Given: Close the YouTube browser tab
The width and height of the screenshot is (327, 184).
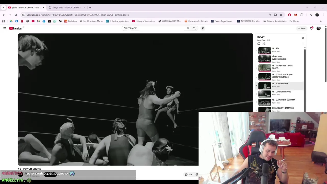Looking at the screenshot, I should click(x=43, y=8).
